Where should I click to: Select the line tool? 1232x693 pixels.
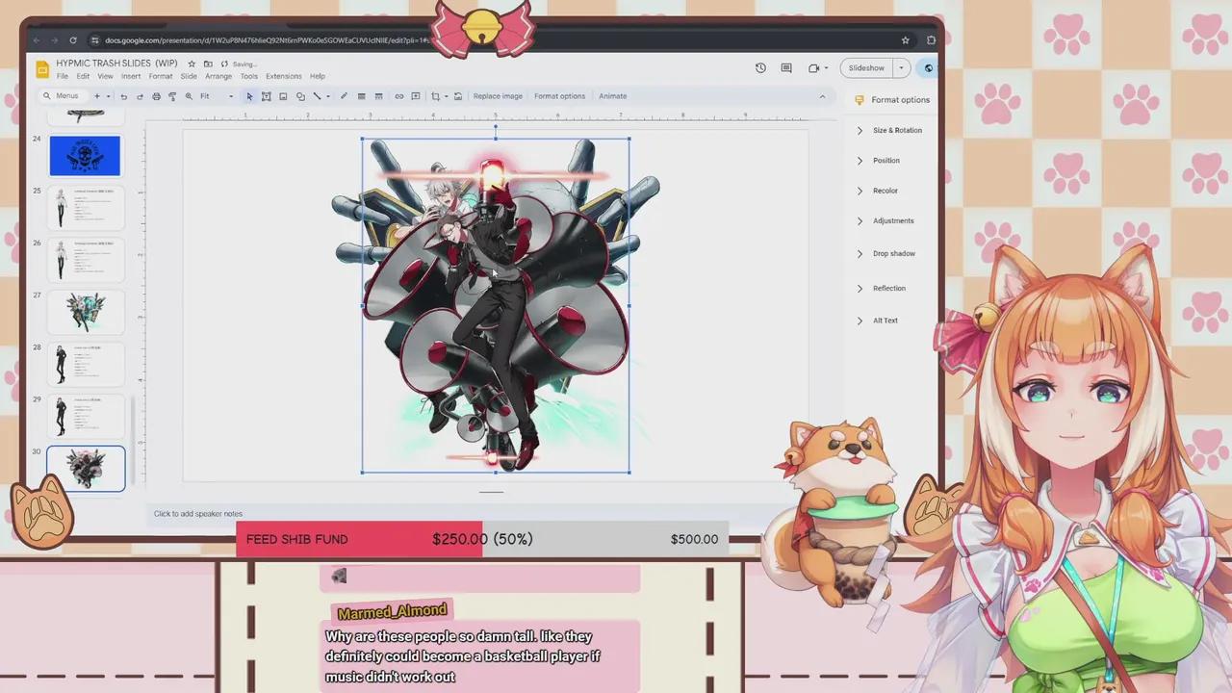[x=317, y=96]
